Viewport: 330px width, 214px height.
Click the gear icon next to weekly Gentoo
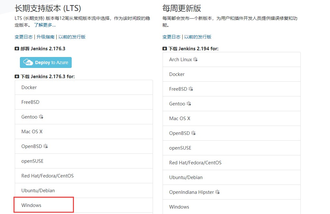[x=189, y=103]
